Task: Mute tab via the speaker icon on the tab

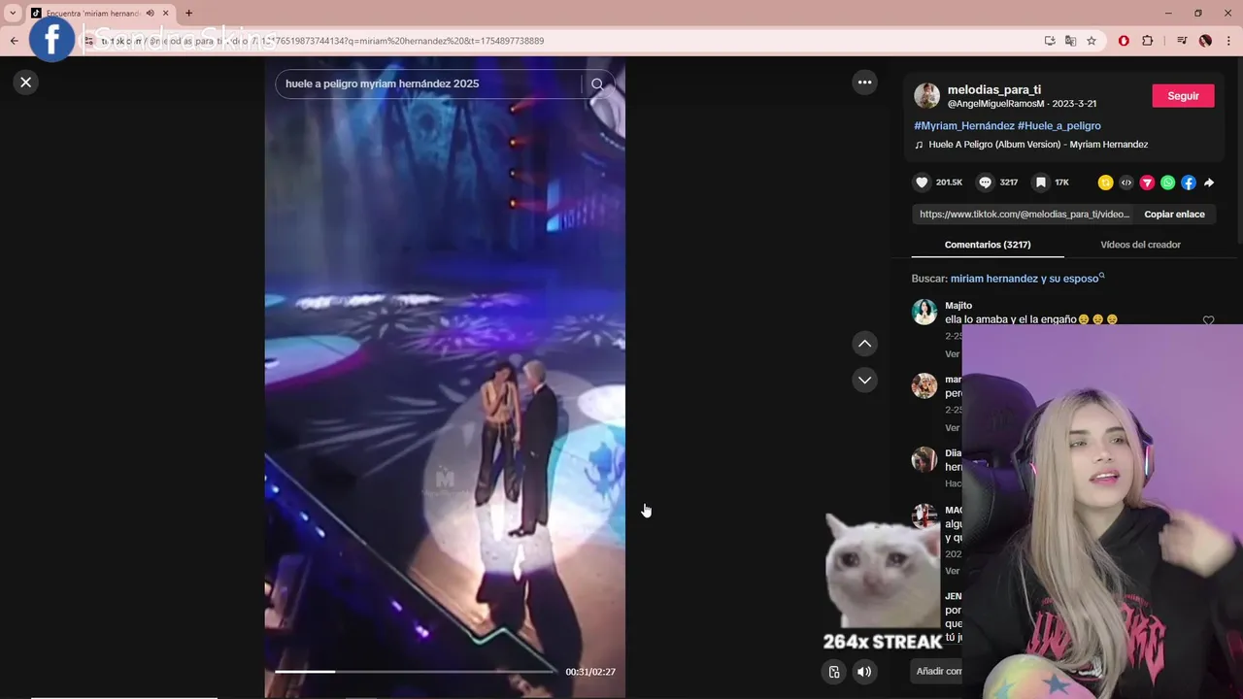Action: (x=150, y=14)
